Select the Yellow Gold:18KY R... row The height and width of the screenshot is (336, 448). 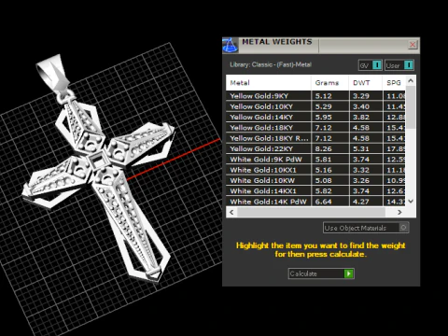[x=315, y=138]
